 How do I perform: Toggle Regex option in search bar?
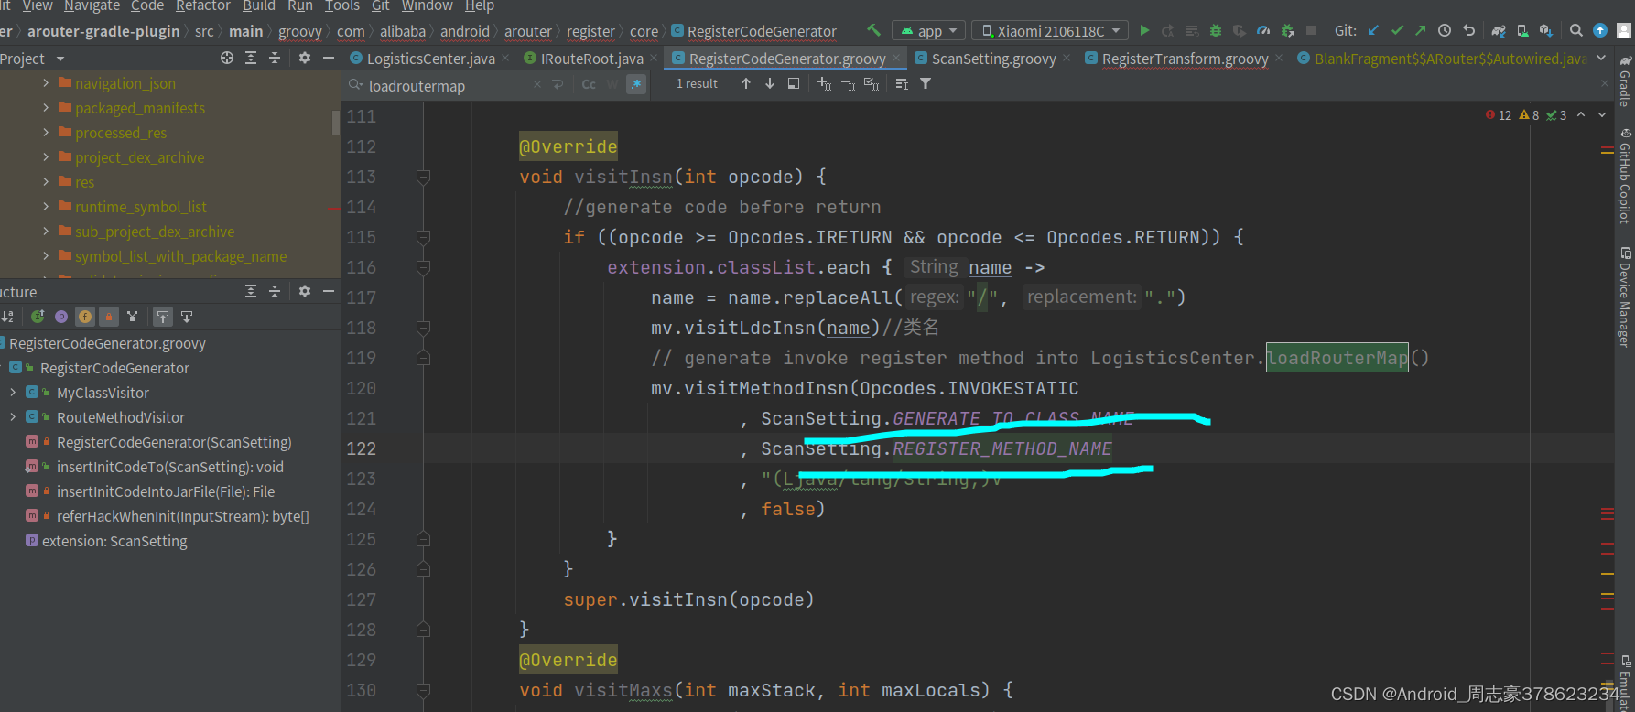tap(636, 84)
